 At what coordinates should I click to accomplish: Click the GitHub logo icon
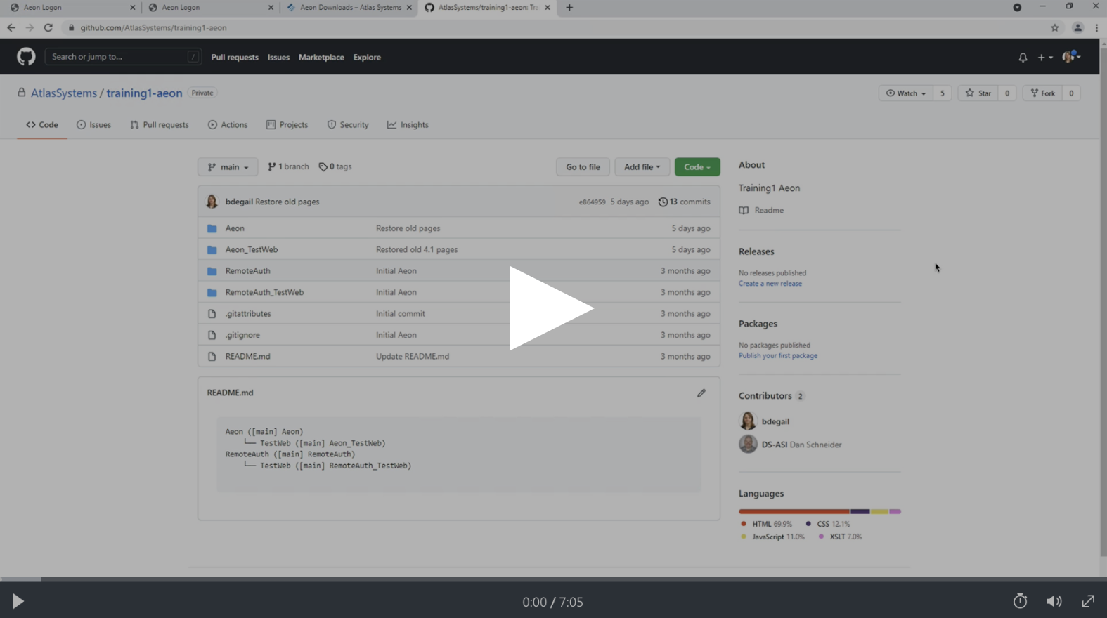tap(26, 57)
